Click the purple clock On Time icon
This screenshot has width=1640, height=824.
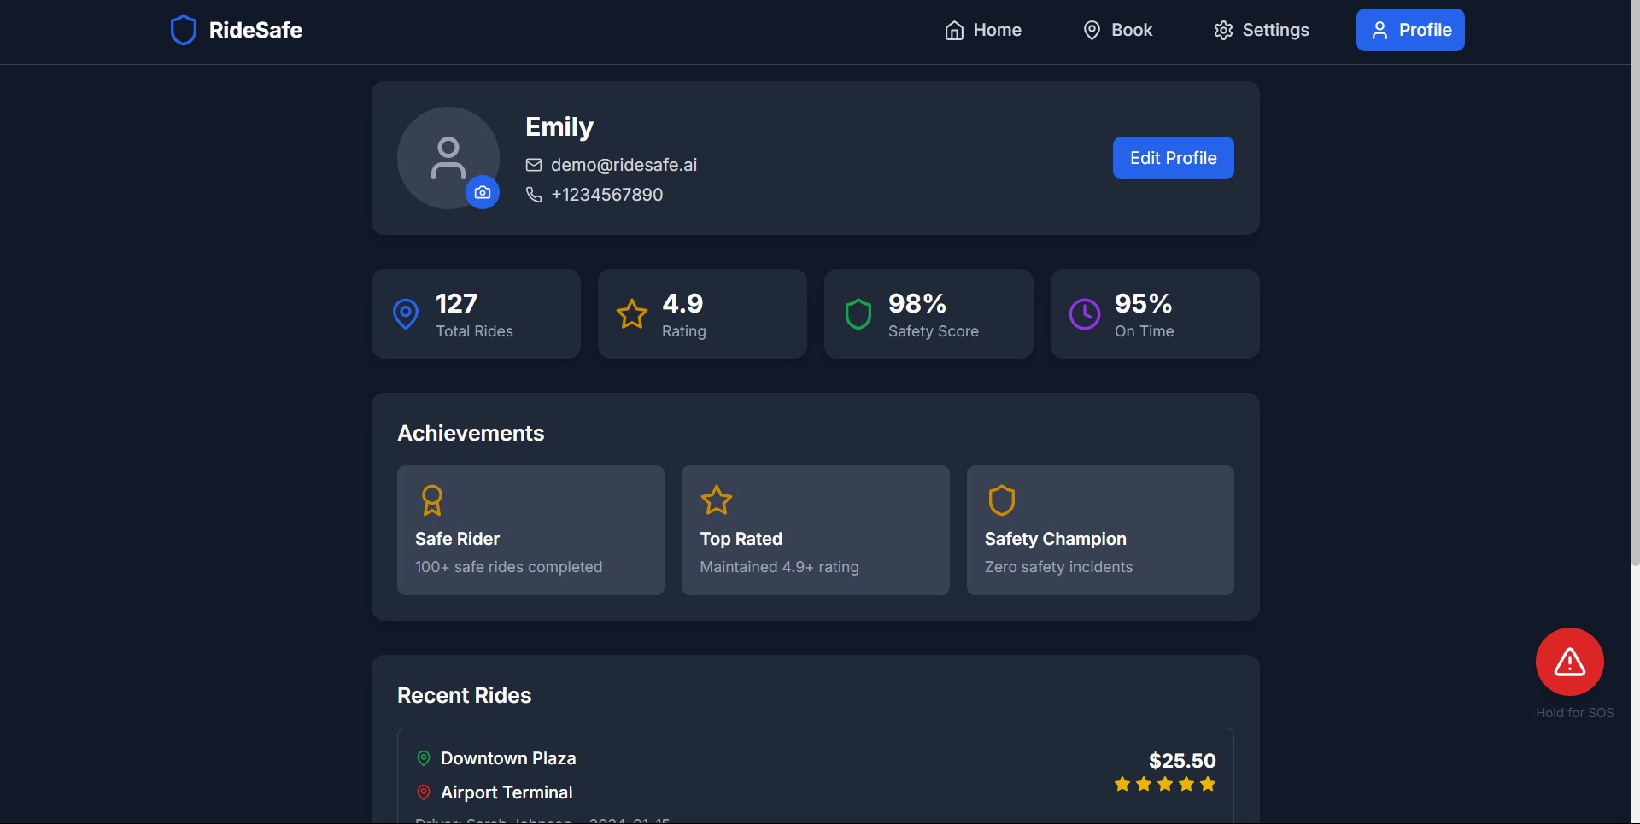1085,314
